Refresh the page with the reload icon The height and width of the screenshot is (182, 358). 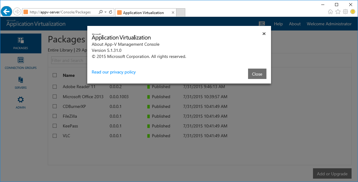(x=111, y=12)
